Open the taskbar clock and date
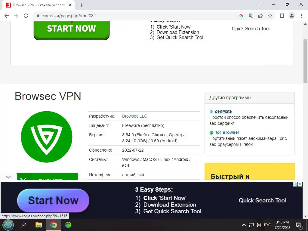 [282, 225]
